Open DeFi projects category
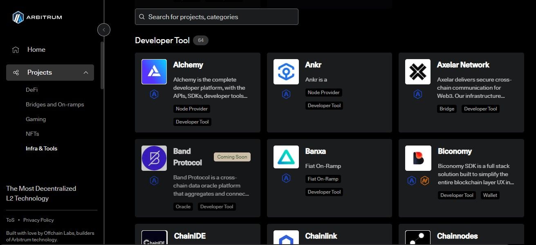The image size is (536, 245). pyautogui.click(x=32, y=90)
